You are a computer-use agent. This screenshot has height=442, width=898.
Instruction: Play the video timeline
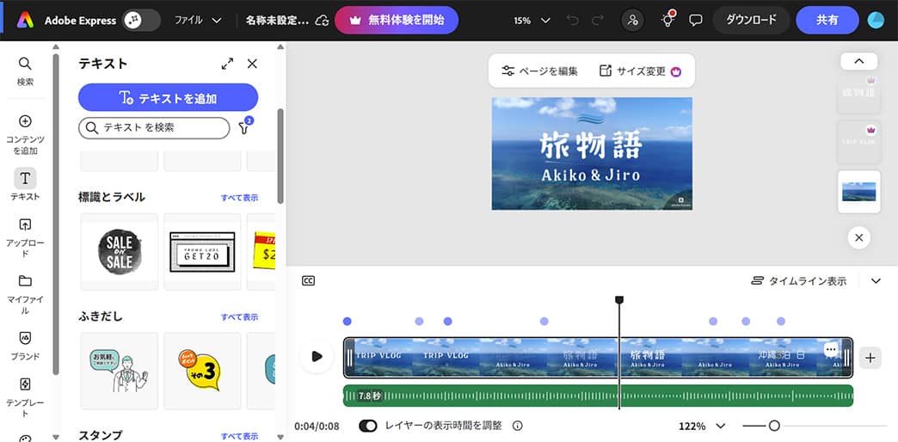click(317, 357)
